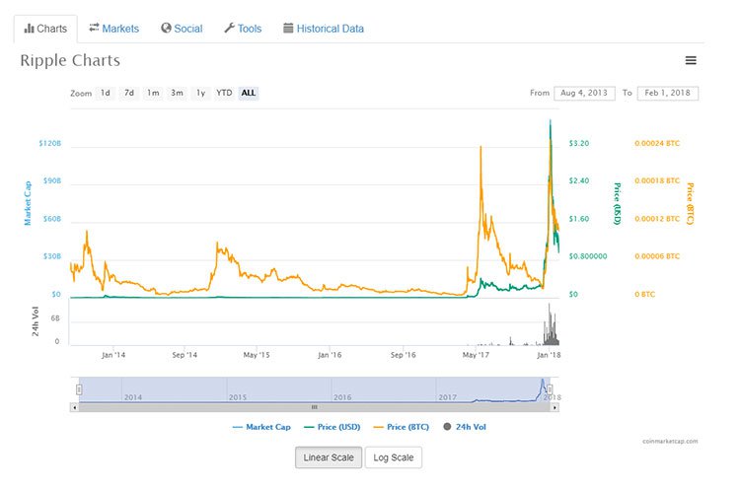740x491 pixels.
Task: Select the ALL zoom range
Action: [x=249, y=93]
